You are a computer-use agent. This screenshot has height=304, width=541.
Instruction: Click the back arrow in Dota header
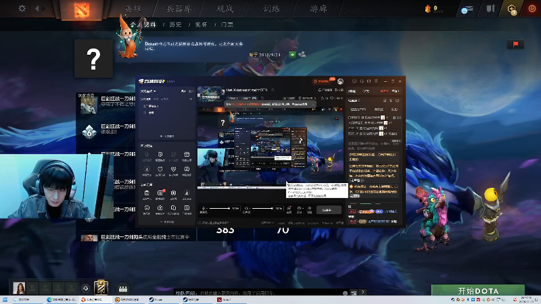coord(37,8)
